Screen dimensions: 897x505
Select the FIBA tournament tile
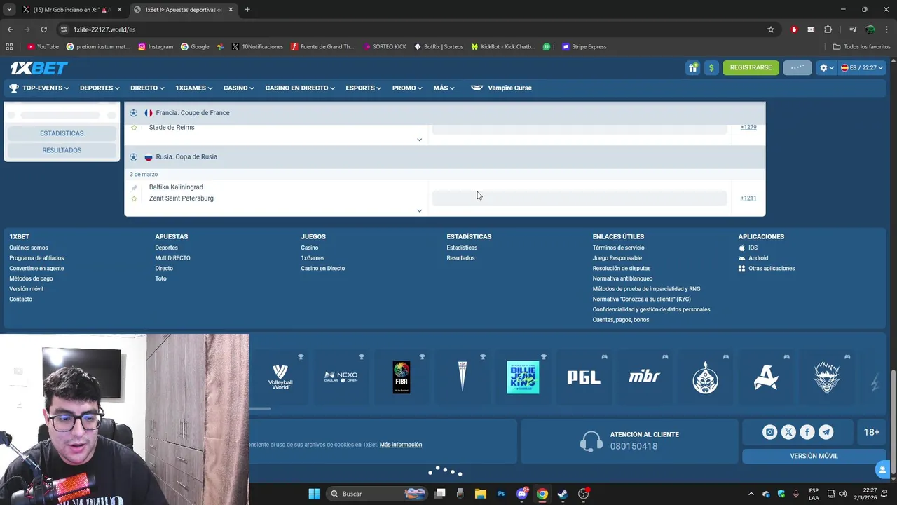[402, 377]
